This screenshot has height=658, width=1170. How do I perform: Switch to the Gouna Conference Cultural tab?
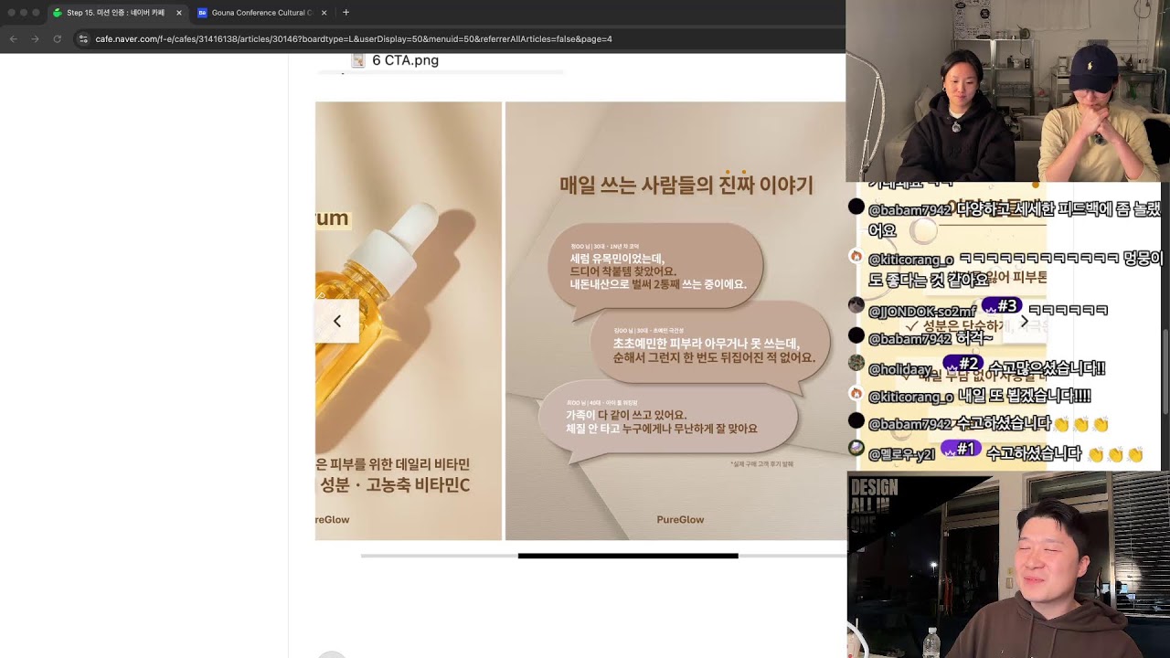tap(262, 13)
